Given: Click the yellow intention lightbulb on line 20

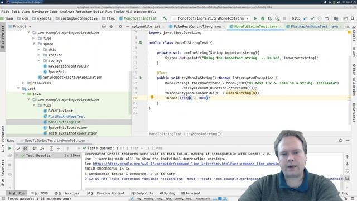Looking at the screenshot, I should [x=152, y=98].
